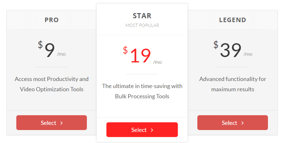Click the PRO plan heading
Viewport: 282px width, 143px height.
pyautogui.click(x=51, y=20)
